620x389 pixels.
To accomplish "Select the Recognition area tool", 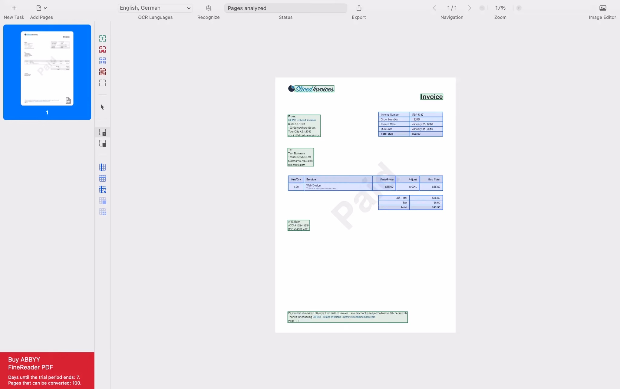I will 103,83.
